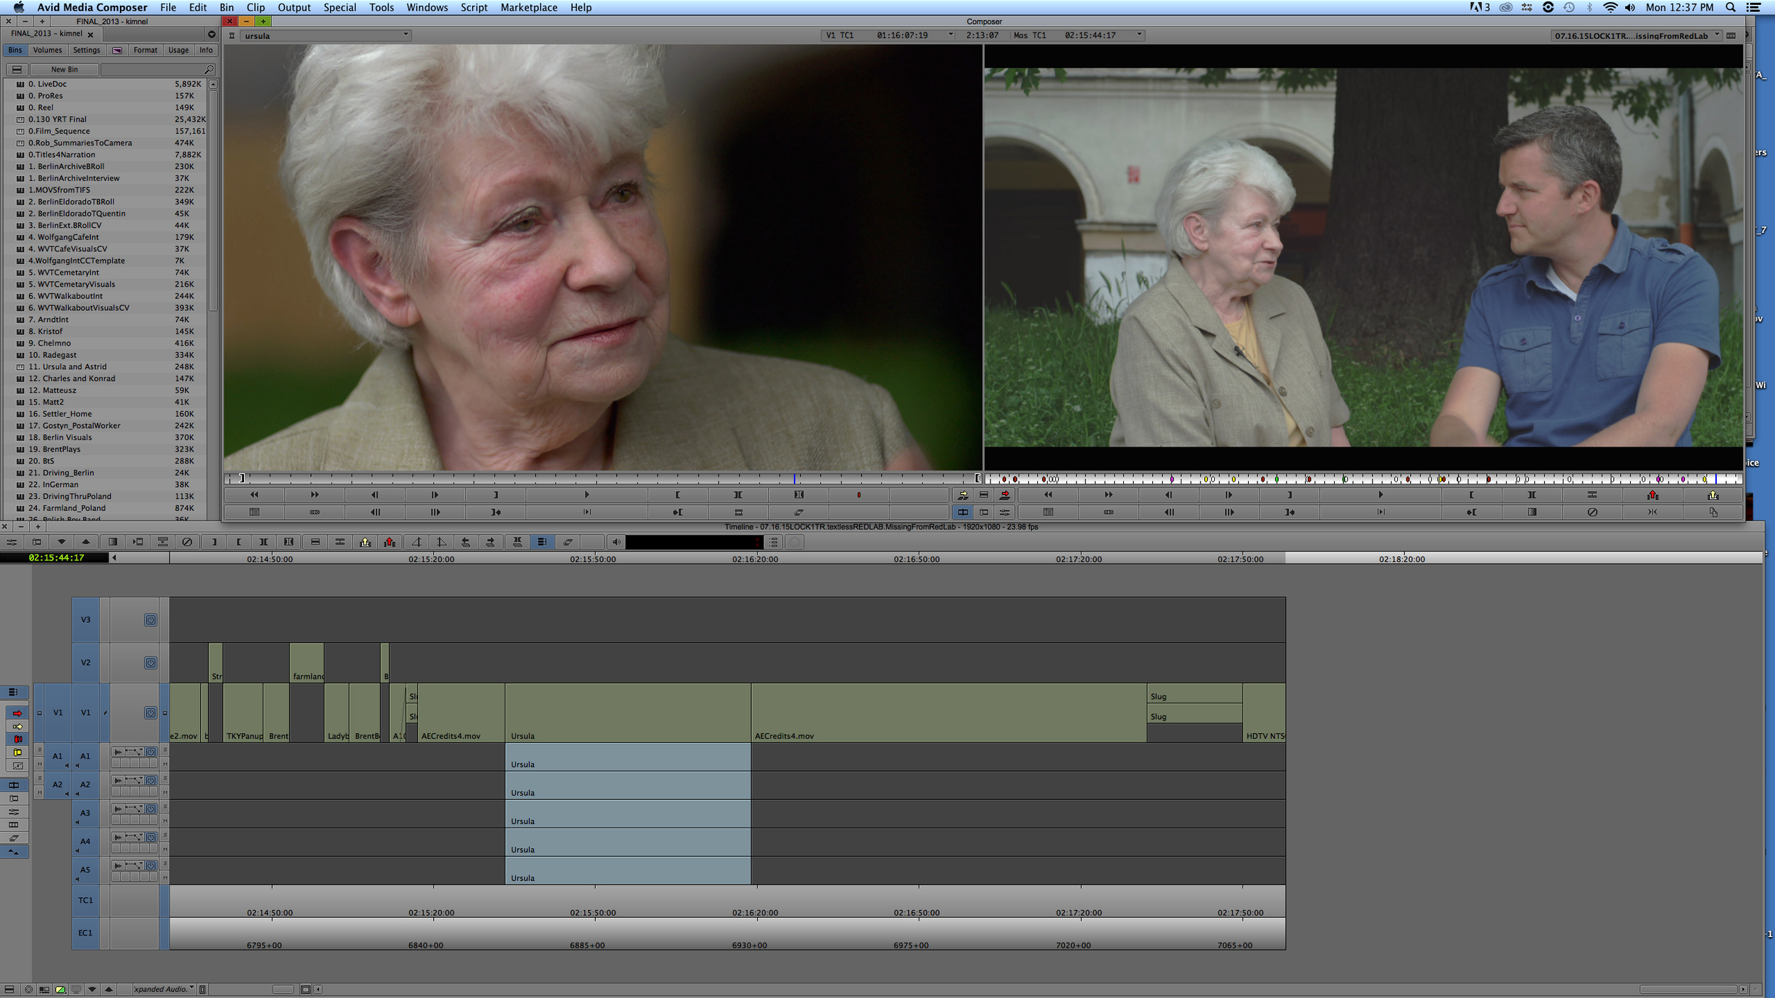This screenshot has width=1775, height=998.
Task: Open timeline fast menu at bottom left
Action: (x=9, y=989)
